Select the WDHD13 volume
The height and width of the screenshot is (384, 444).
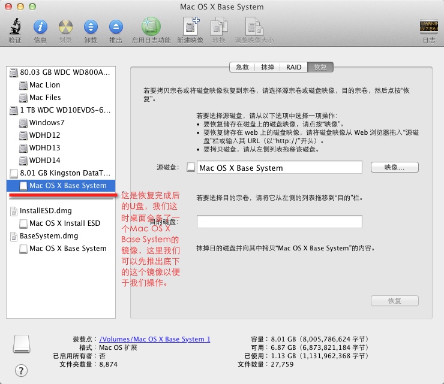point(61,148)
